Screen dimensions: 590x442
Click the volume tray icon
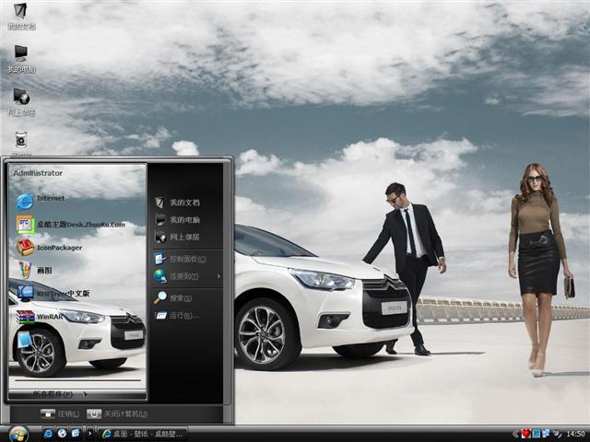[557, 434]
